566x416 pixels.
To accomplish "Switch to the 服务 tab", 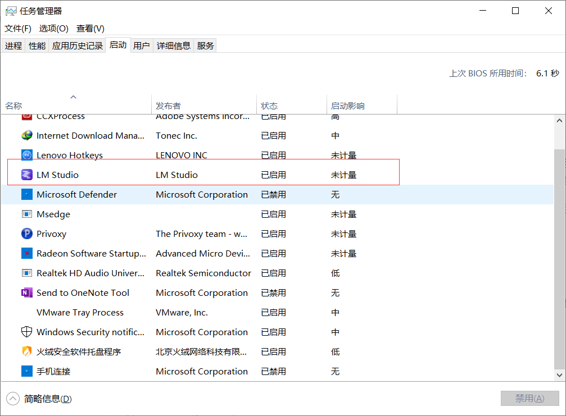I will click(205, 46).
